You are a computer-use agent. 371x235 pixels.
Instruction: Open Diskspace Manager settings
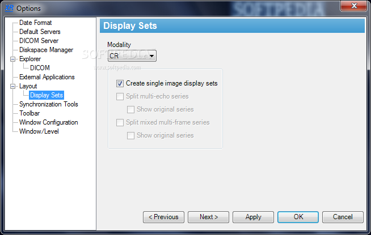pos(46,50)
